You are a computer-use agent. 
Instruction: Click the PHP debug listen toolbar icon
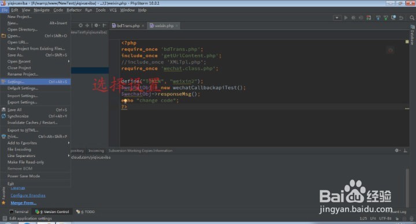[369, 18]
